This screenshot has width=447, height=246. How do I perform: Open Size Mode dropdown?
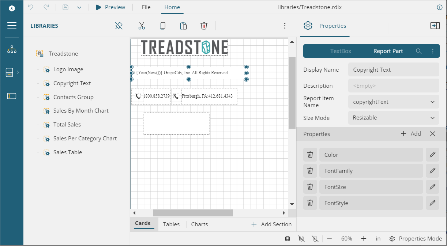pyautogui.click(x=394, y=118)
